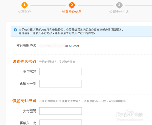Screen dimensions: 152x125
Task: Focus the 再输入一次 field under login password
Action: (60, 84)
